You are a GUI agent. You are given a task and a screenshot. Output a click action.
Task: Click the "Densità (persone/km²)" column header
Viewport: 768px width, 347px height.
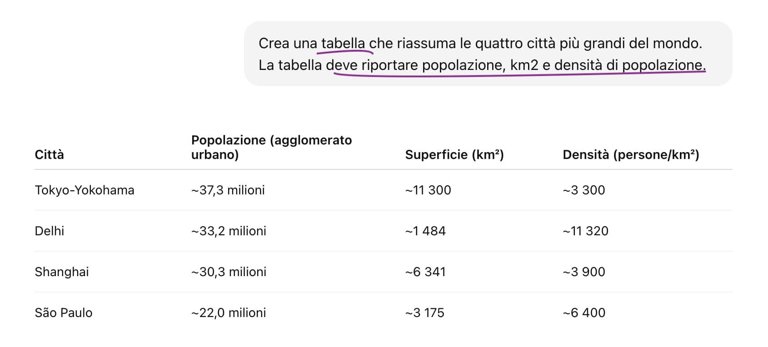[x=631, y=155]
